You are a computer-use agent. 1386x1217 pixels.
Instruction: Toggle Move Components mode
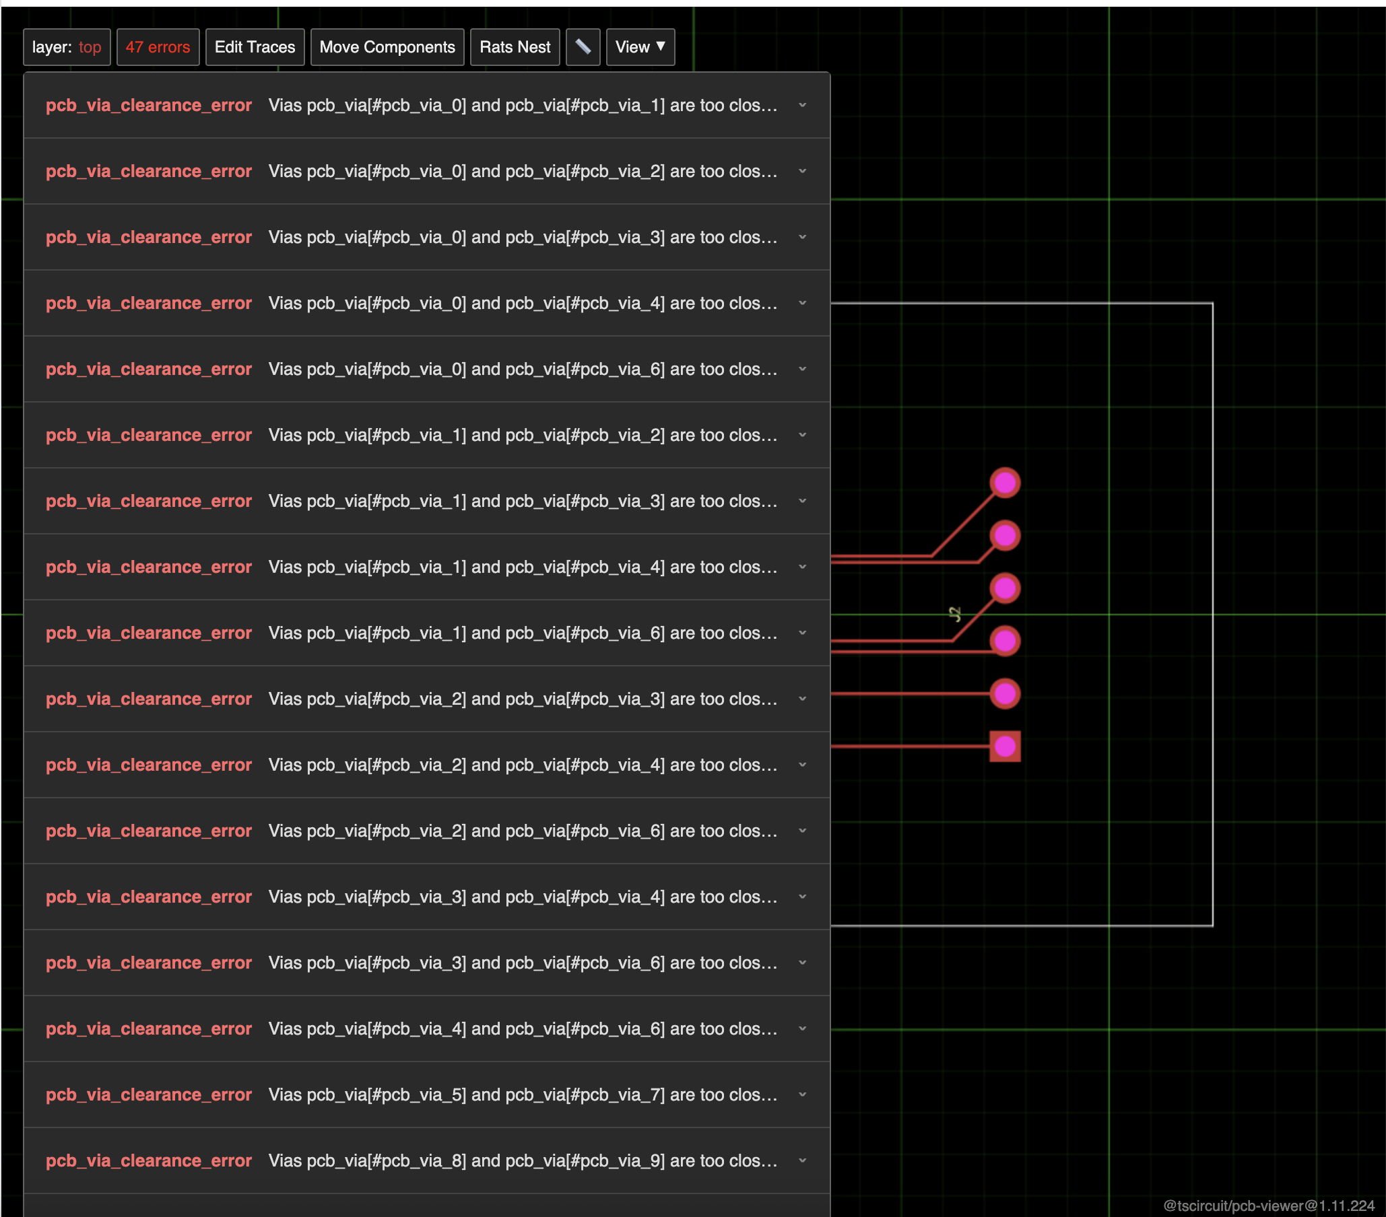[x=387, y=46]
